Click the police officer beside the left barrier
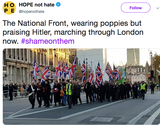The width and height of the screenshot is (160, 125). pyautogui.click(x=11, y=92)
